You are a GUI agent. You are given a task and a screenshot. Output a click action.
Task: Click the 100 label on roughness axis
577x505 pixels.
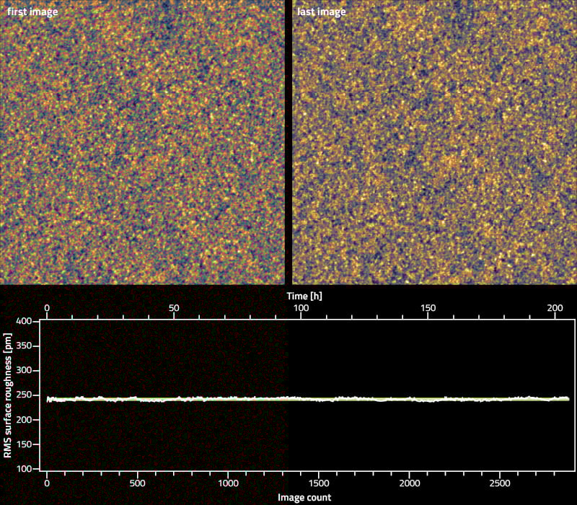click(27, 469)
